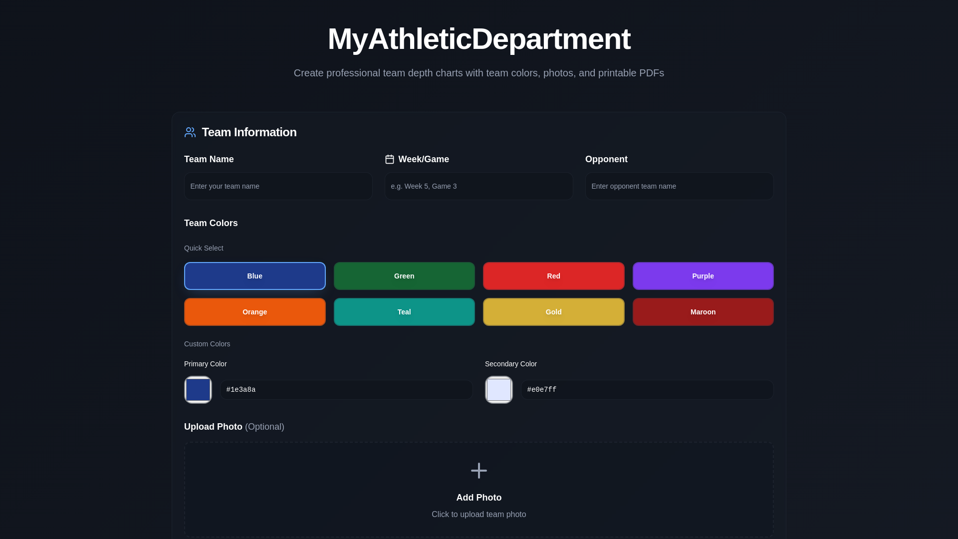
Task: Click the Opponent team name input field
Action: [x=679, y=186]
